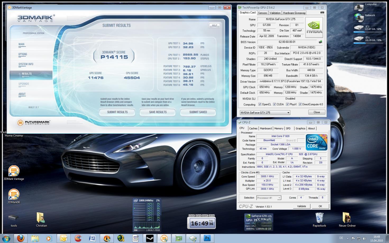Toggle the OpenCL checkbox in GPU-Z

pos(260,104)
